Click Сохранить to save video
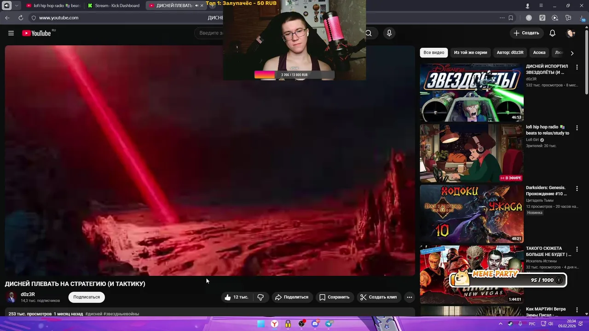589x331 pixels. 335,297
